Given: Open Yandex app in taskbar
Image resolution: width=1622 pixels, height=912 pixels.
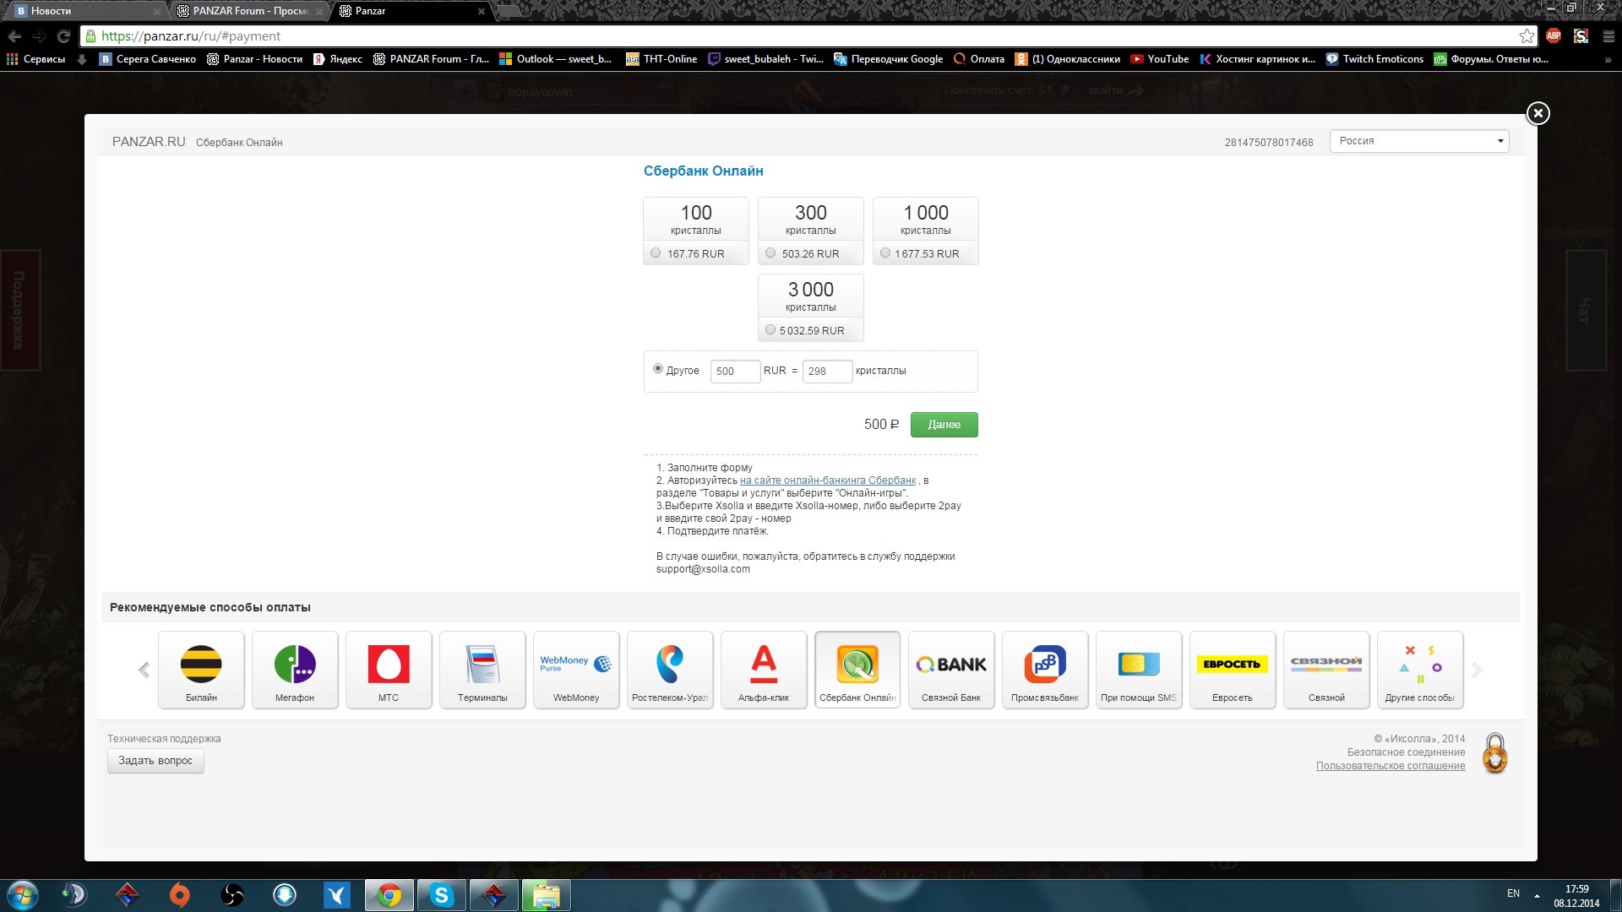Looking at the screenshot, I should (337, 895).
